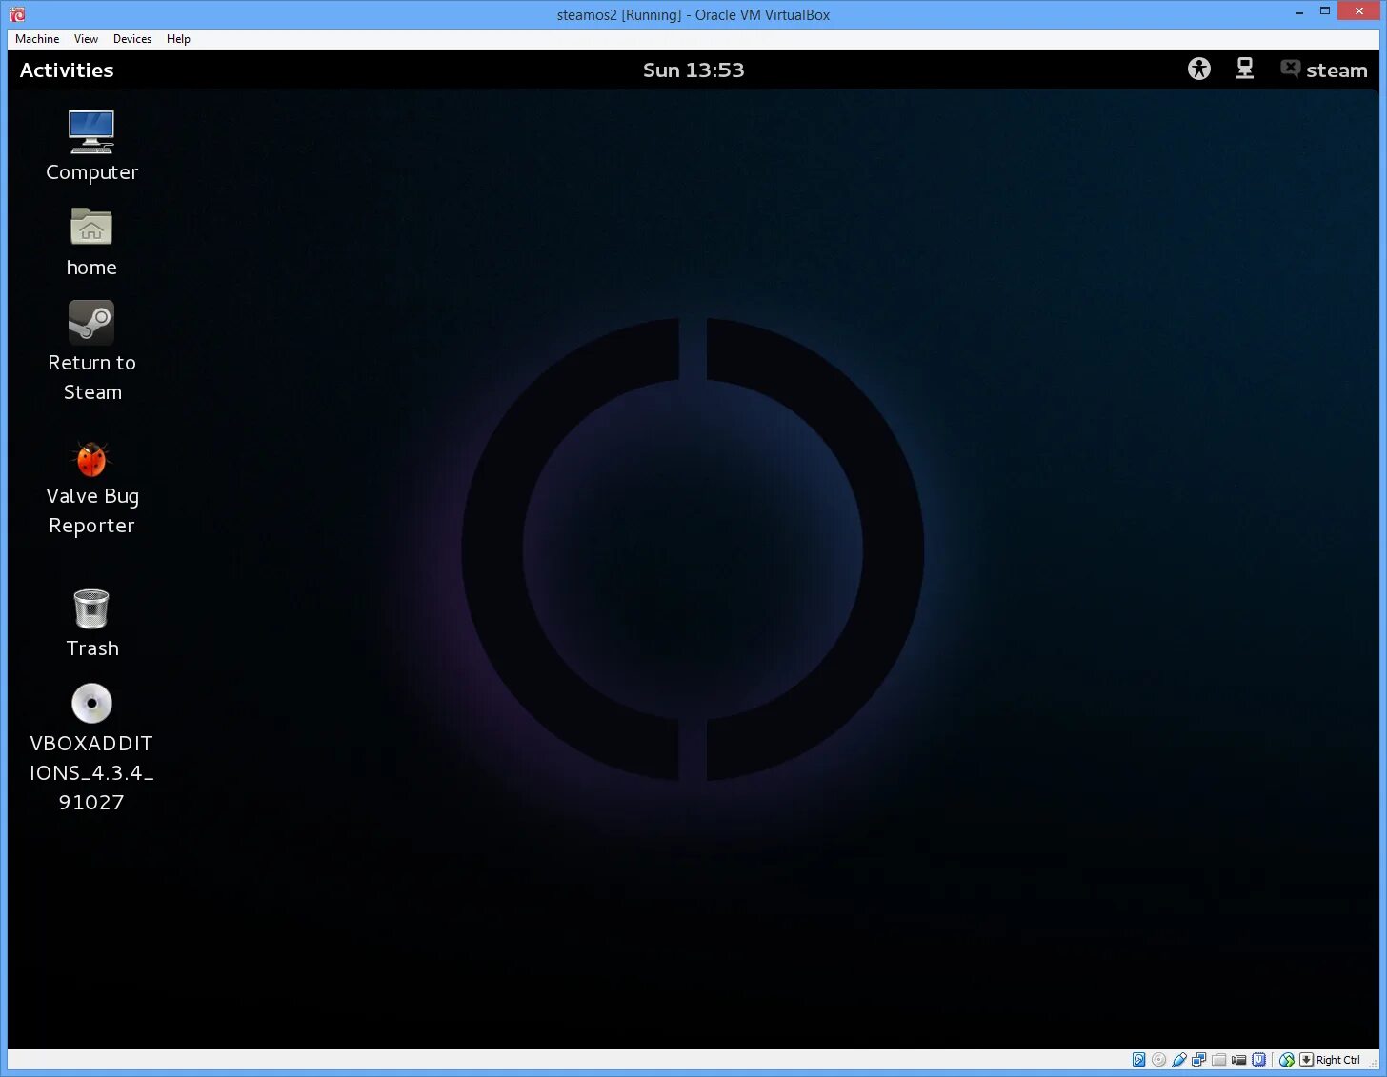Click the mouse integration status indicator
This screenshot has height=1077, width=1387.
pos(1287,1060)
